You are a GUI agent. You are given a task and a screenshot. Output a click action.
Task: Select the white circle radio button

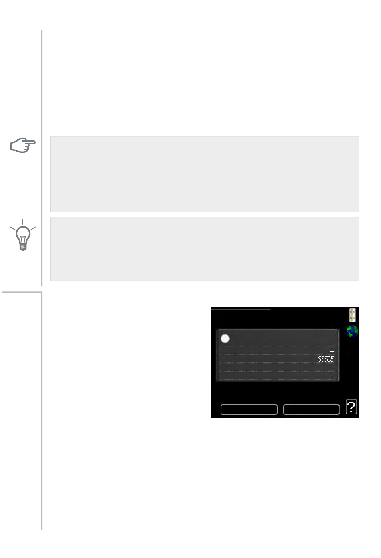(225, 338)
